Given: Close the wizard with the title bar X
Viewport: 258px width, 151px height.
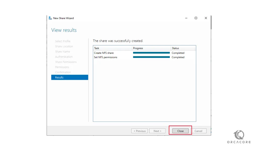Looking at the screenshot, I should coord(206,18).
